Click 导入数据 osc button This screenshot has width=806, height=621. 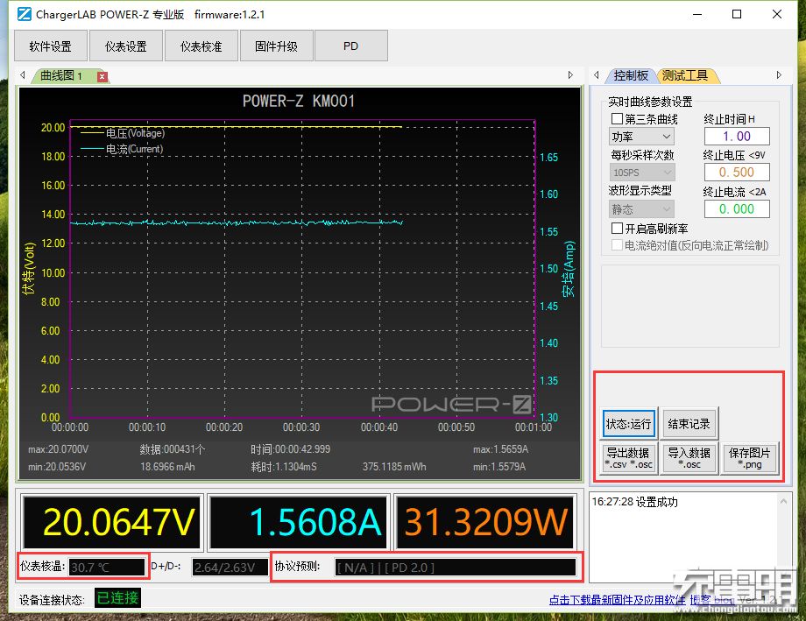(689, 457)
